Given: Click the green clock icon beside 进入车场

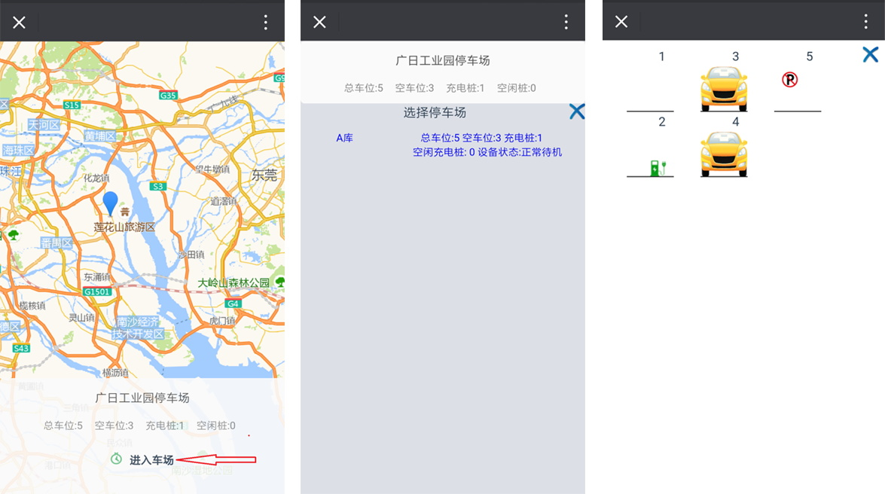Looking at the screenshot, I should (116, 459).
